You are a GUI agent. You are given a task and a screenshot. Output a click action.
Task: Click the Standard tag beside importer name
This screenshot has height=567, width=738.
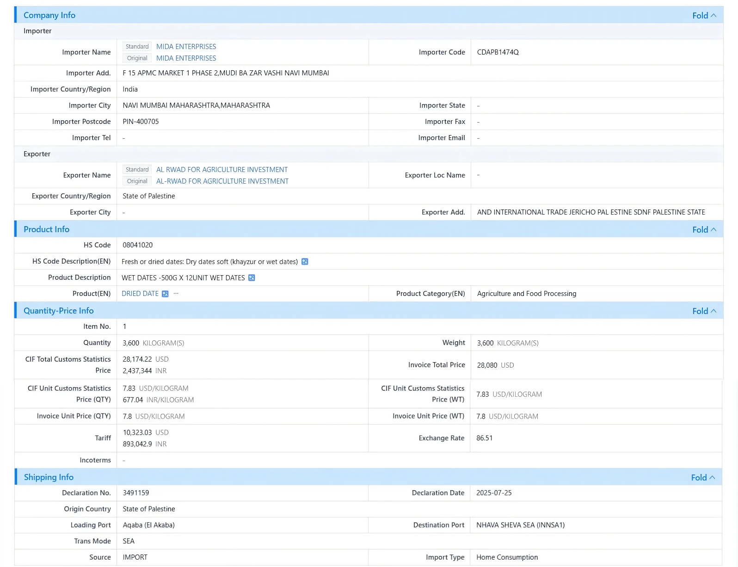(137, 47)
